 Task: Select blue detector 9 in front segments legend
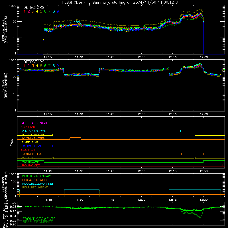click(58, 11)
